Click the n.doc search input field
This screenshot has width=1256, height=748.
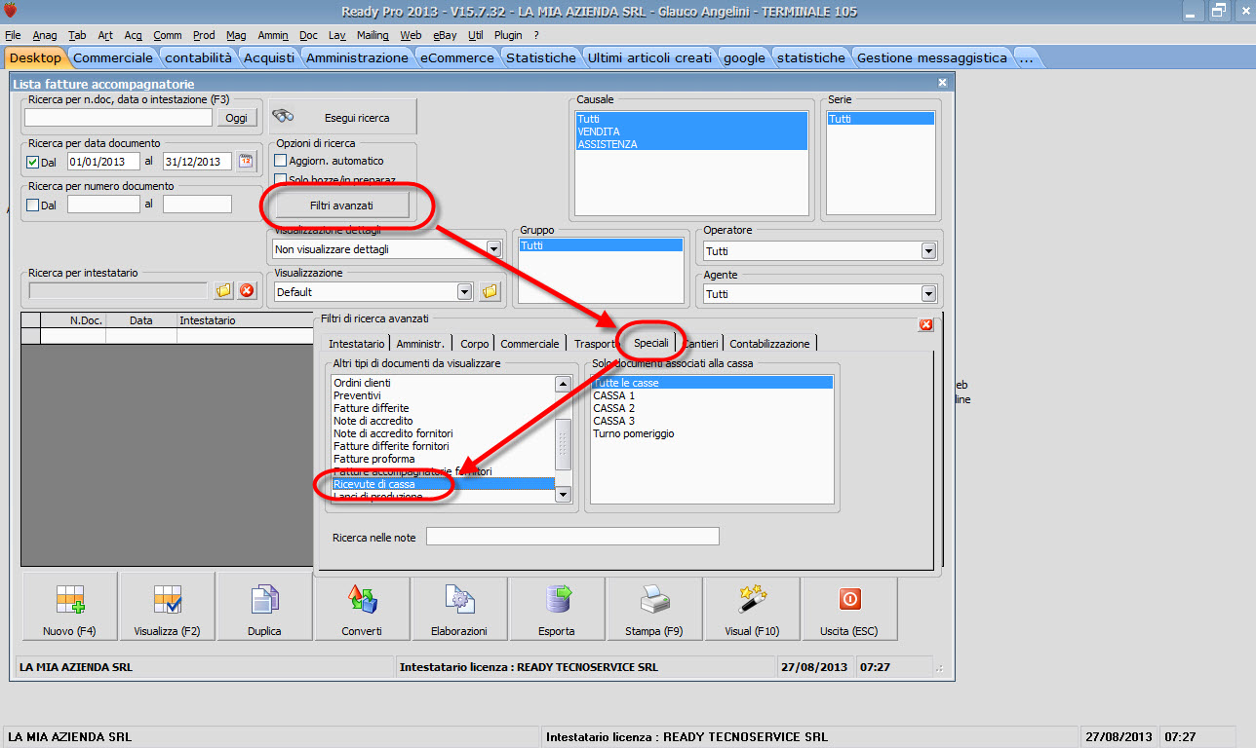click(118, 118)
